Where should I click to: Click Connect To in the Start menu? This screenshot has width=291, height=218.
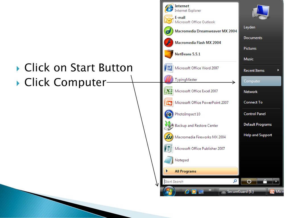pos(253,102)
